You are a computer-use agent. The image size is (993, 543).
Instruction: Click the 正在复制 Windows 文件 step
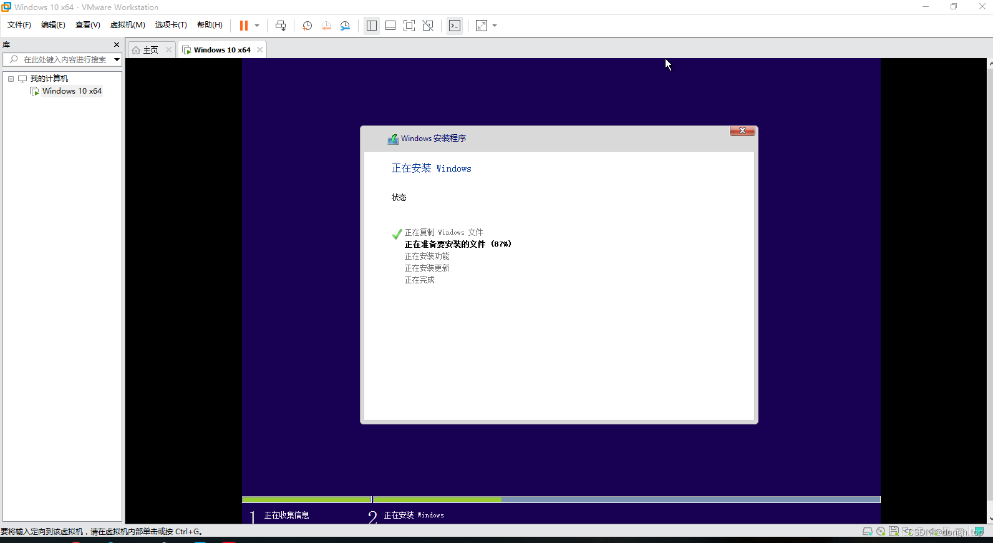click(443, 232)
